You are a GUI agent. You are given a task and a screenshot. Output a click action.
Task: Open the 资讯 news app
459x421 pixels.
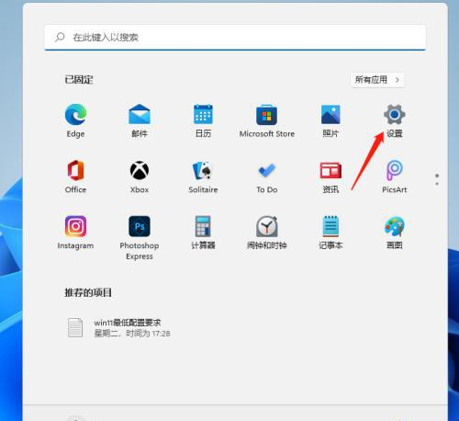[x=330, y=176]
